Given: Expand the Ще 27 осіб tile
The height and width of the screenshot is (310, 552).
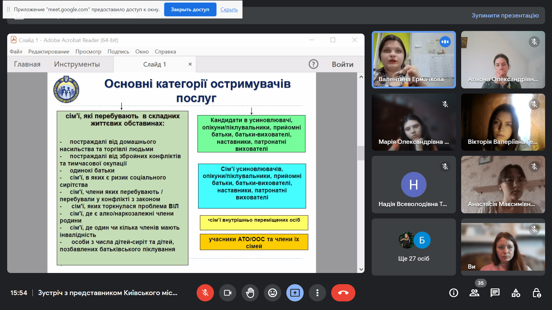Looking at the screenshot, I should (413, 247).
